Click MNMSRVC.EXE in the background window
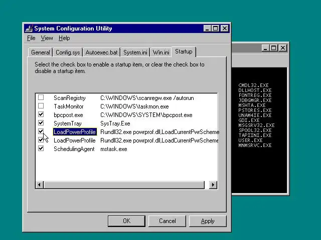 255,145
